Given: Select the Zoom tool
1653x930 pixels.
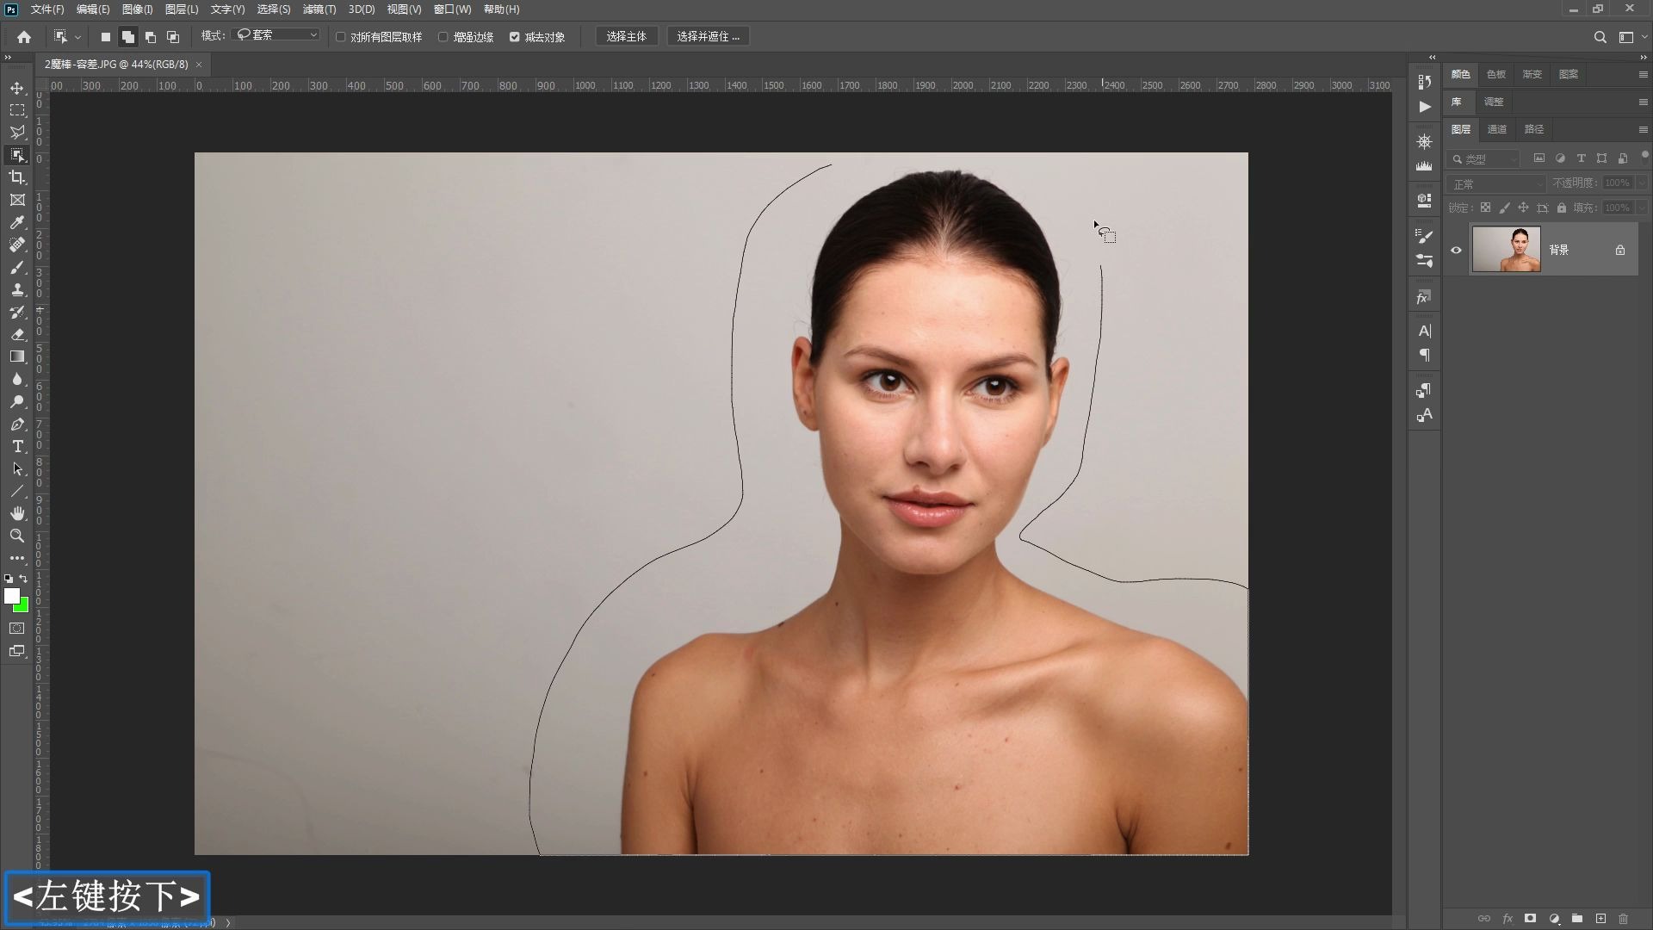Looking at the screenshot, I should 17,536.
